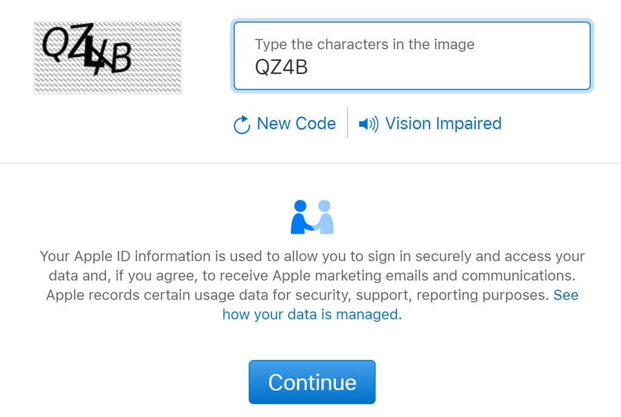Focus the characters input field
Viewport: 621px width, 417px height.
click(412, 56)
